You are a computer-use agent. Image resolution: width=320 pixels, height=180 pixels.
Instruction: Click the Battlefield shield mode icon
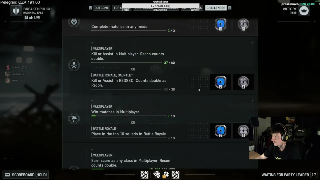tap(16, 11)
